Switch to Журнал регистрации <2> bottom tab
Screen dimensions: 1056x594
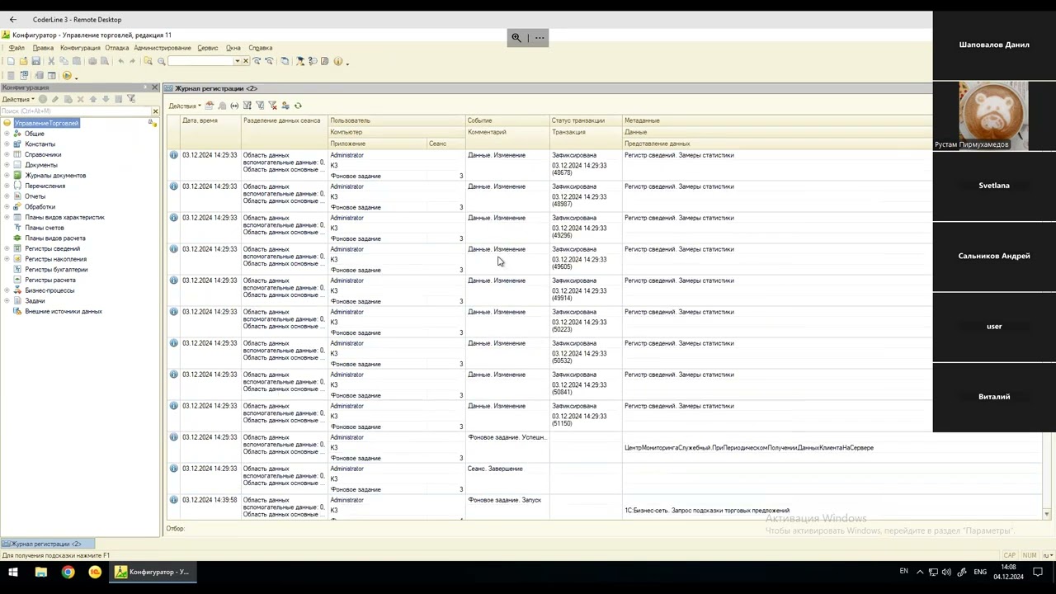tap(47, 544)
